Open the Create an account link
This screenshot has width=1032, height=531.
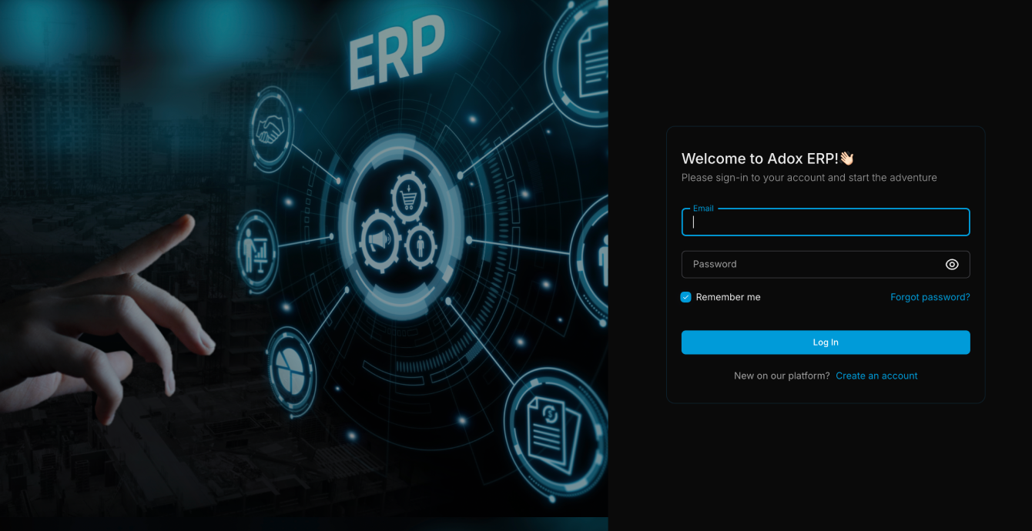(x=876, y=376)
